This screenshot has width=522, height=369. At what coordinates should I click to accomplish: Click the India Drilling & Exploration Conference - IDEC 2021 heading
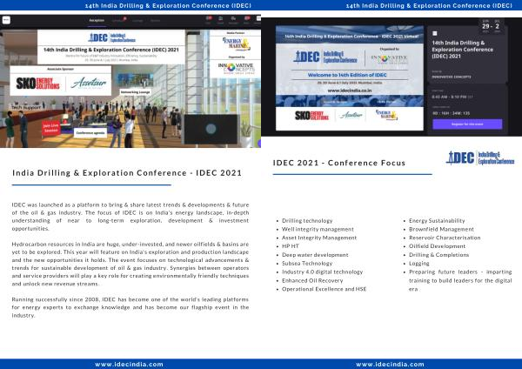pyautogui.click(x=127, y=173)
